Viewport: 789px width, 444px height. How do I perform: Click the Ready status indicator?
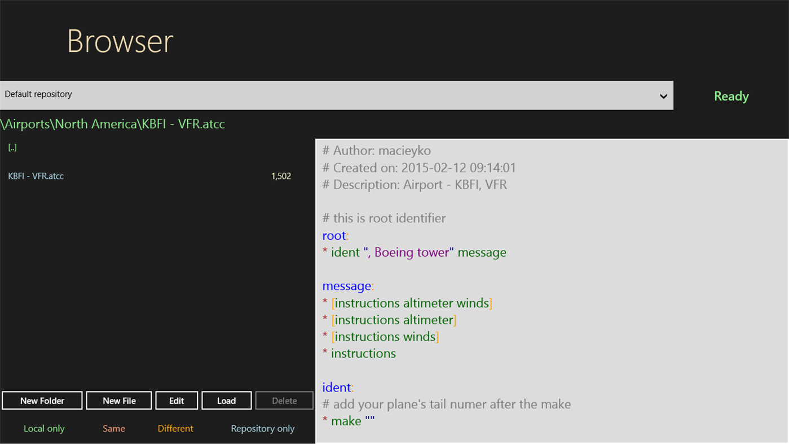[731, 96]
